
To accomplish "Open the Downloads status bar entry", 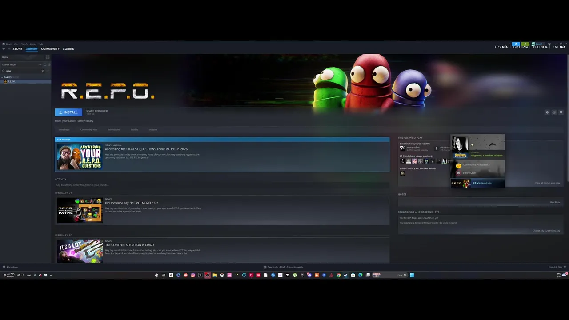I will 283,267.
